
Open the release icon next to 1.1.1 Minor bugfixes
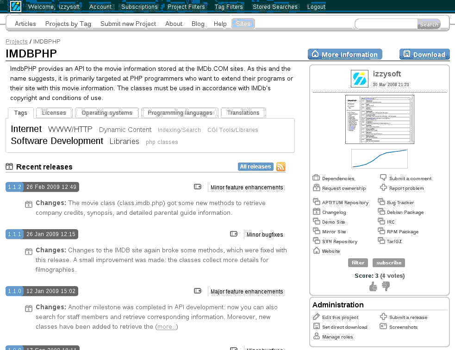point(234,234)
